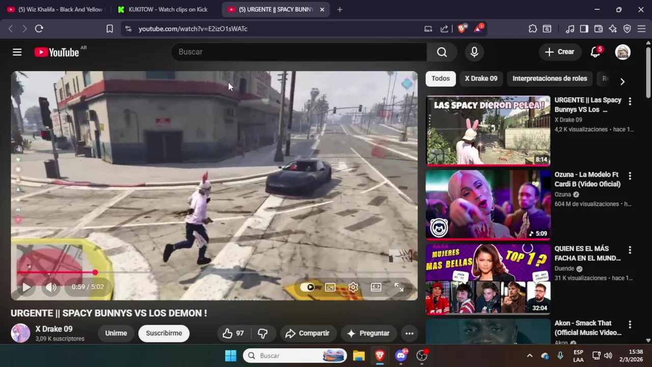Open X Drake 09 channel name link
The height and width of the screenshot is (367, 652).
[x=54, y=329]
